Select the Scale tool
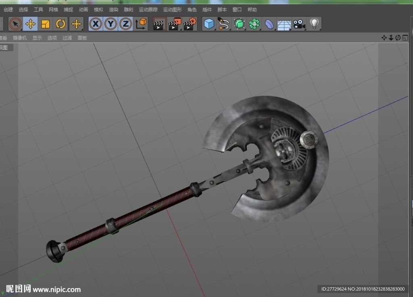This screenshot has height=297, width=413. click(45, 24)
